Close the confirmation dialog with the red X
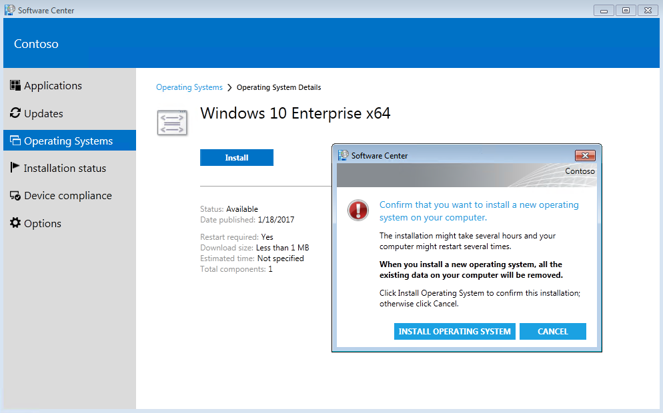Screen dimensions: 663x413 click(584, 155)
